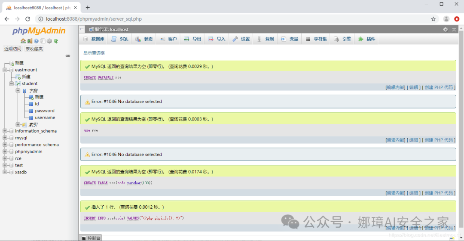Open the 控制台 console bar
464x241 pixels.
[91, 238]
